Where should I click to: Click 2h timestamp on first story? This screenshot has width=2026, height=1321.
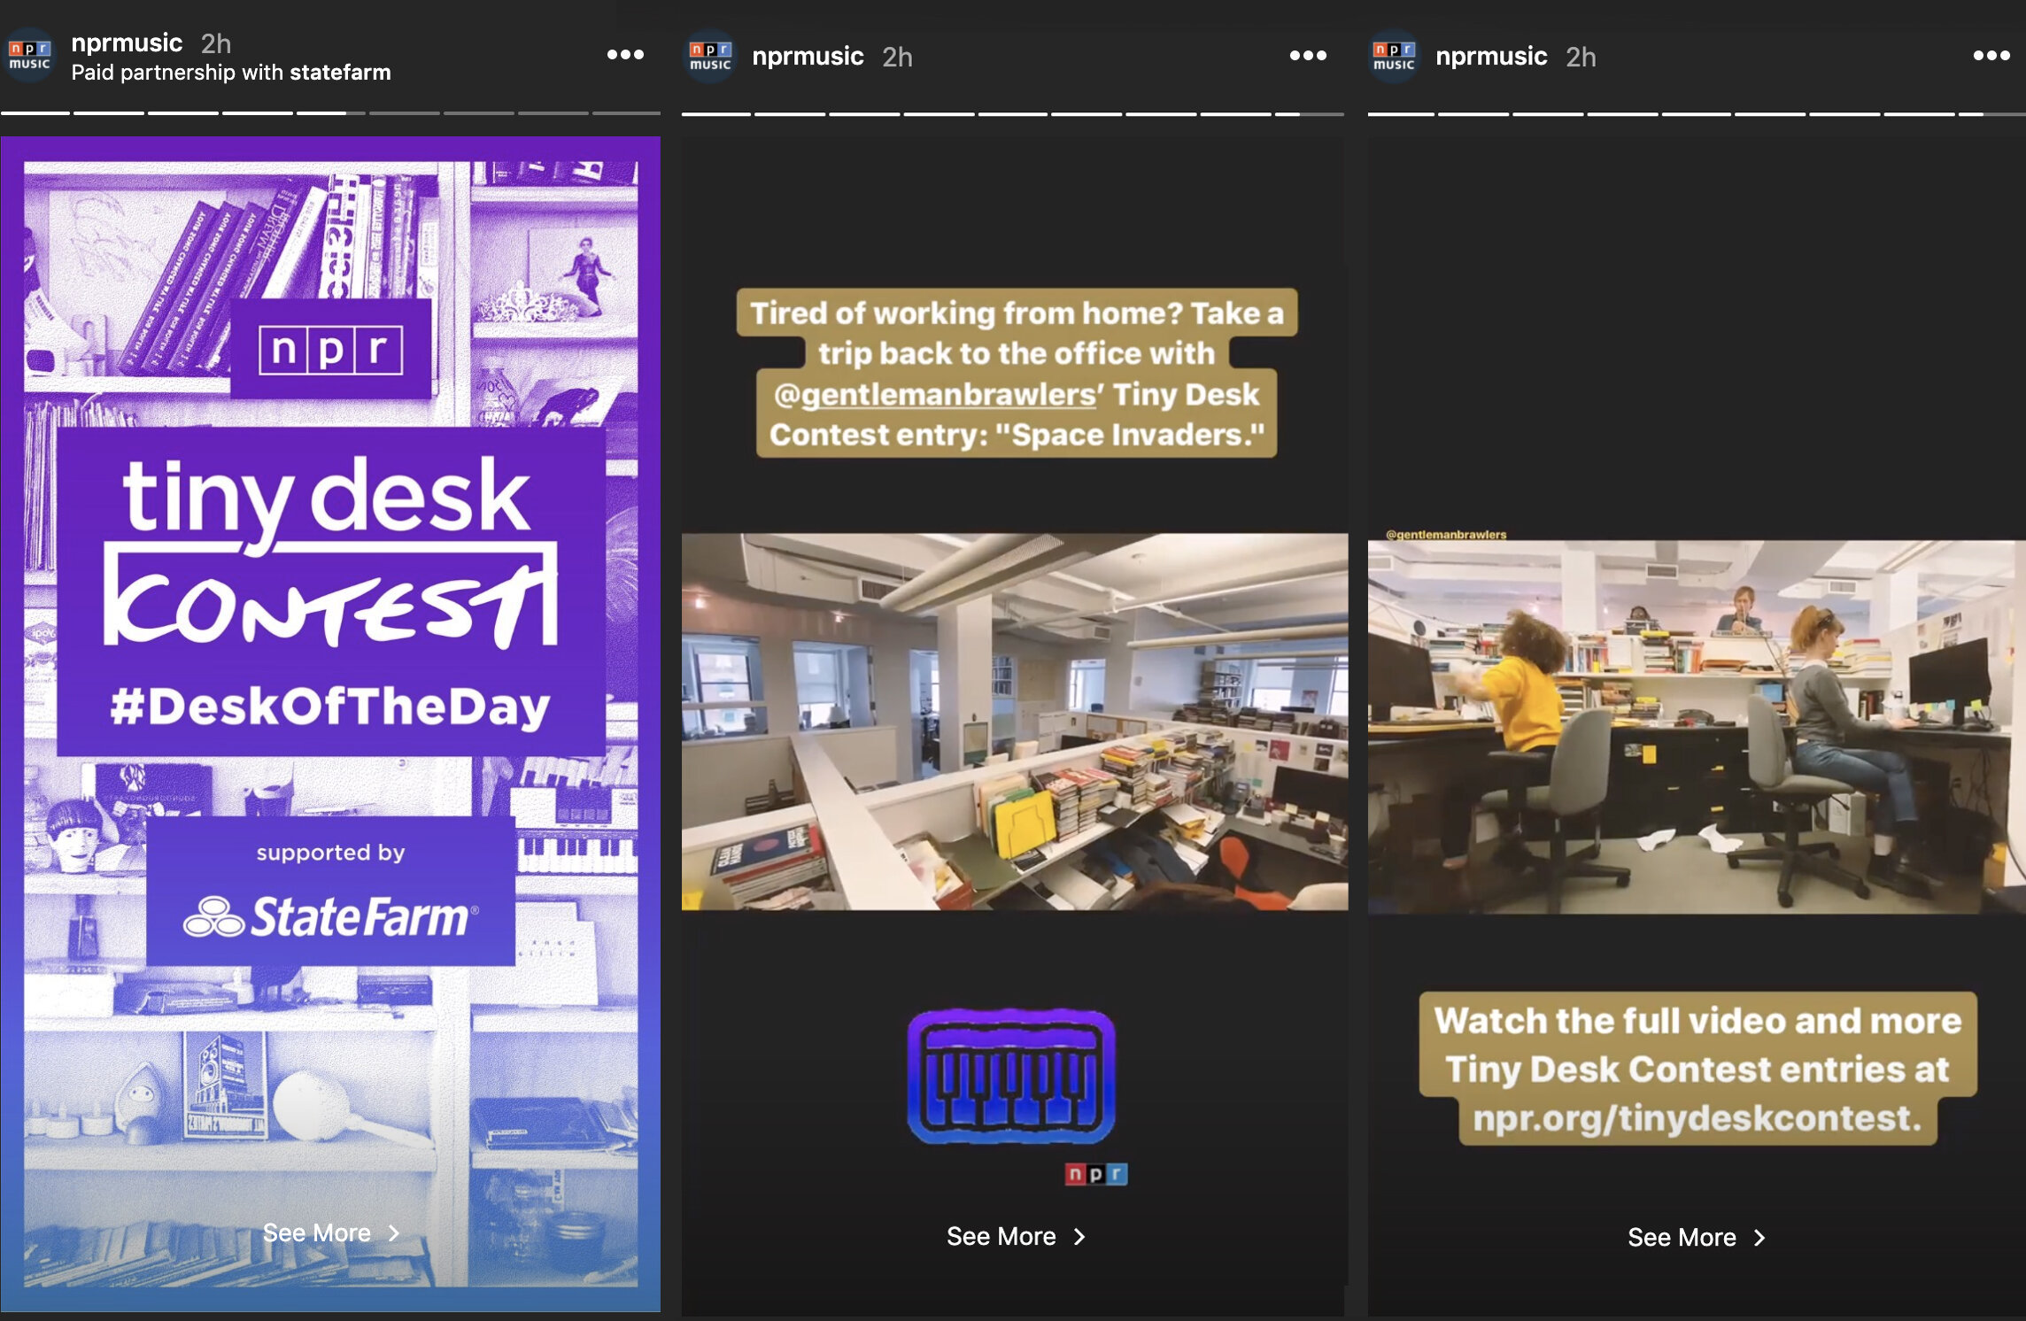(216, 43)
